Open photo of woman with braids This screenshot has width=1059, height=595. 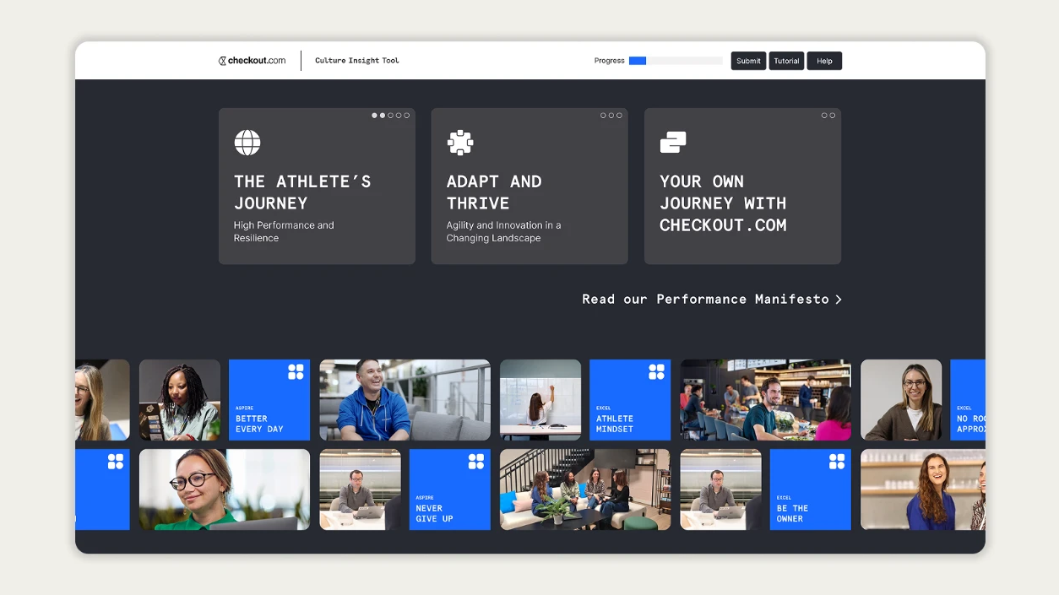point(180,400)
